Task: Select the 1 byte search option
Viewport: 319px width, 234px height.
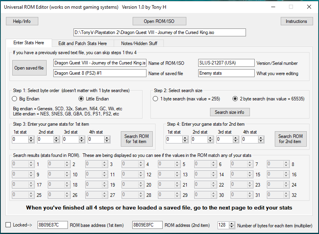Action: tap(156, 99)
